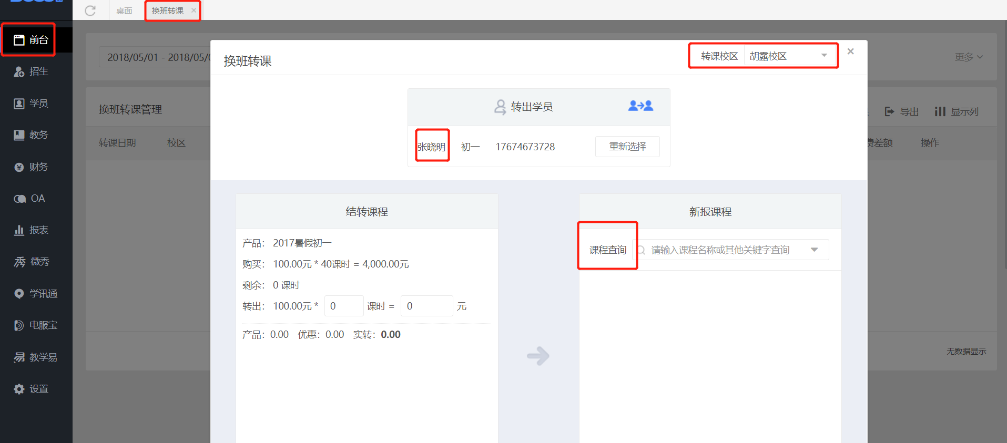Close the 换班转课 dialog
This screenshot has height=443, width=1007.
click(x=850, y=51)
